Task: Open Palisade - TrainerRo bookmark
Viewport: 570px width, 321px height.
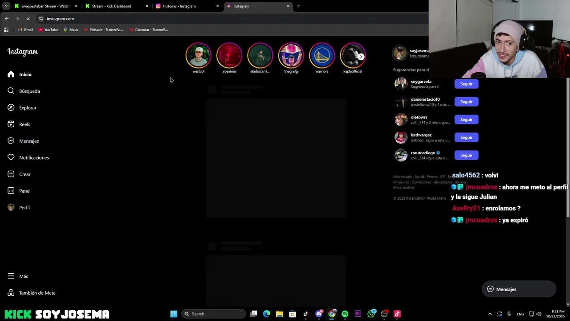Action: [103, 30]
